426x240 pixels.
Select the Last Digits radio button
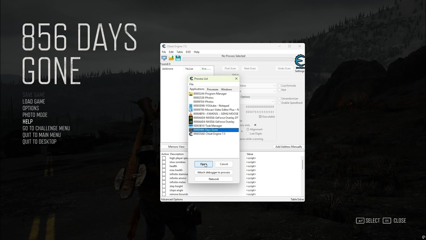pyautogui.click(x=248, y=134)
